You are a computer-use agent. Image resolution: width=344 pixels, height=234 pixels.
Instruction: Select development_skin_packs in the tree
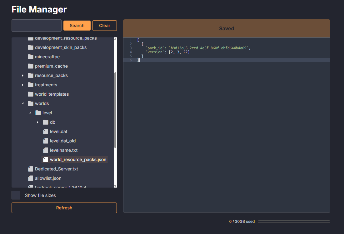61,47
